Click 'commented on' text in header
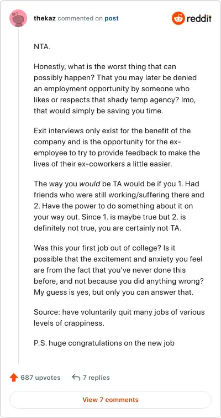Screen dimensions: 221x418 [x=80, y=18]
